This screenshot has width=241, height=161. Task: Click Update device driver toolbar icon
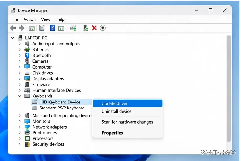coord(86,28)
